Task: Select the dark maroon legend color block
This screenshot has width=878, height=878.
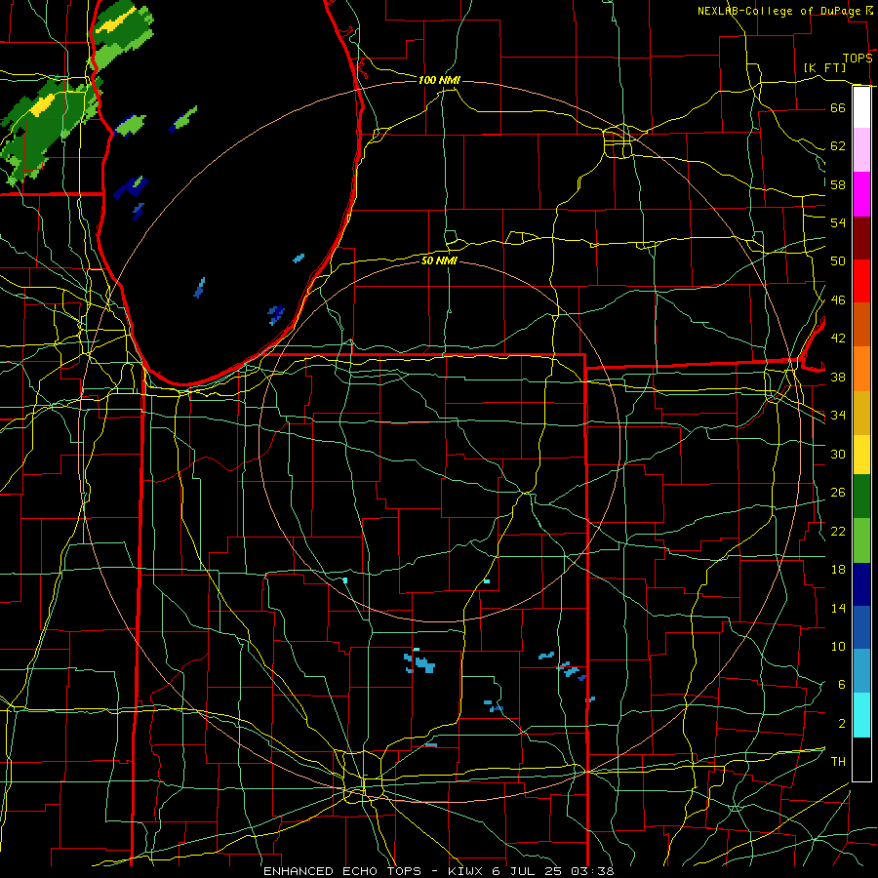Action: click(861, 238)
